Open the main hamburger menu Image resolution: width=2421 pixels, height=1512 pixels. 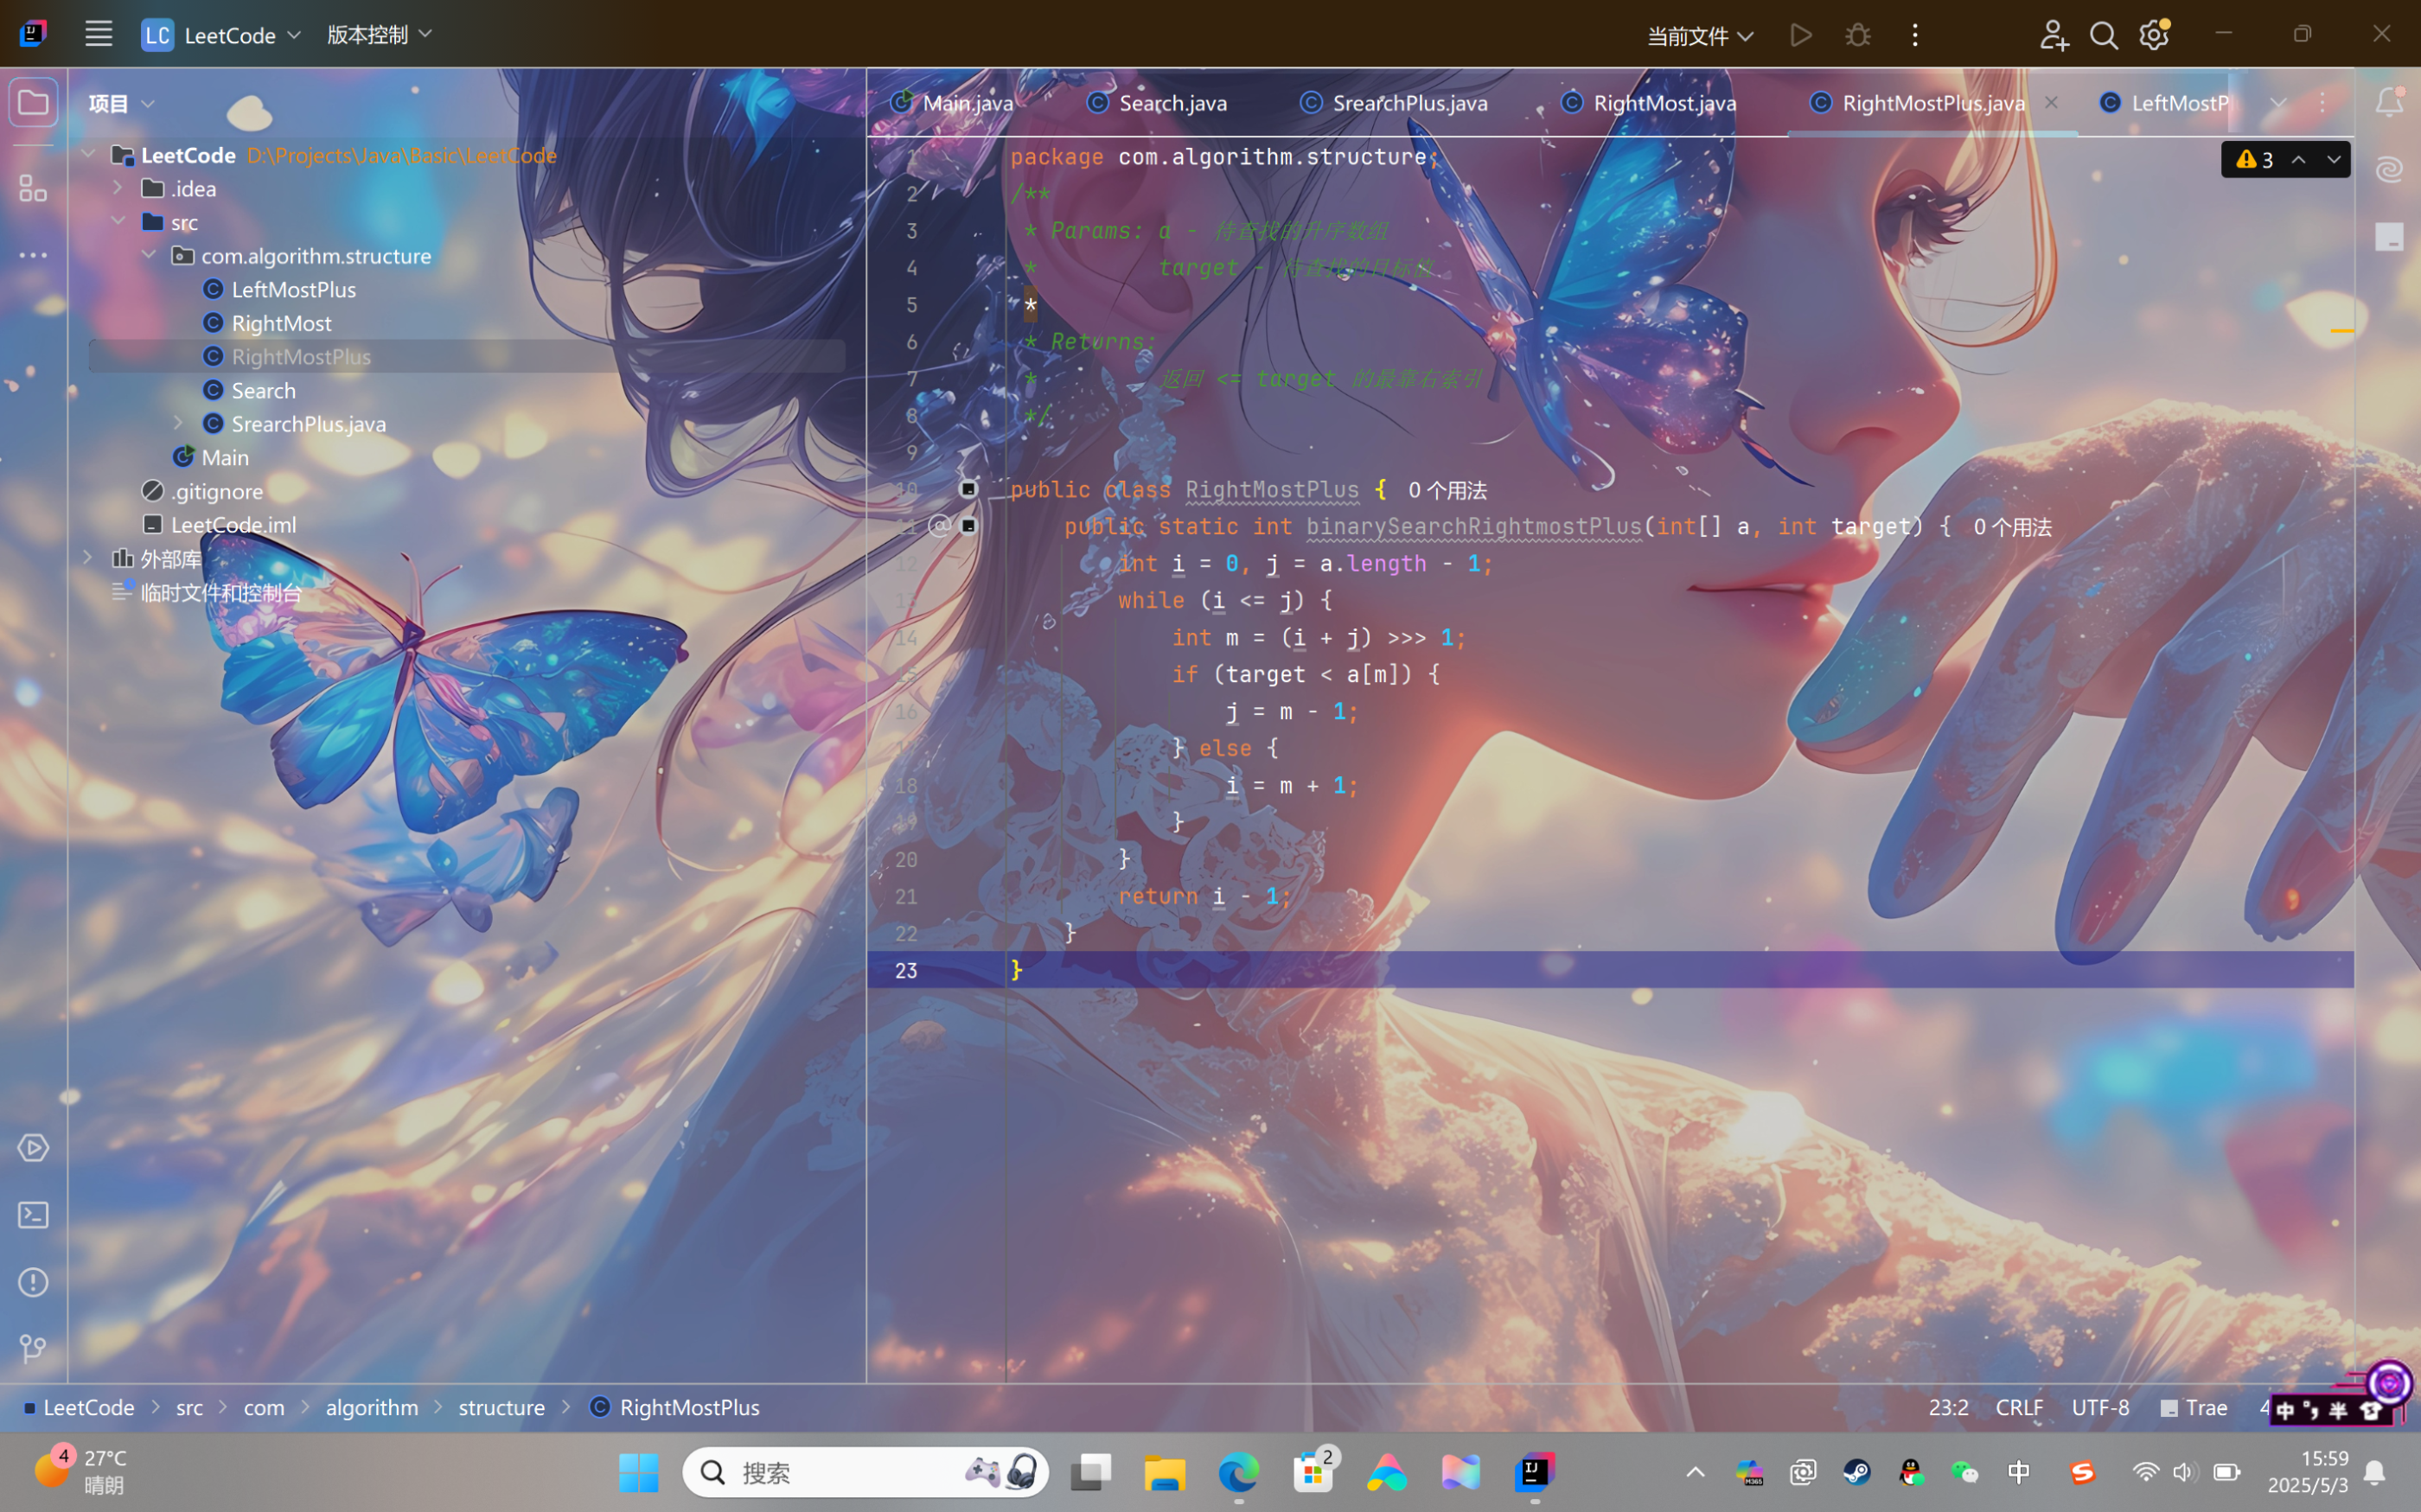coord(98,35)
